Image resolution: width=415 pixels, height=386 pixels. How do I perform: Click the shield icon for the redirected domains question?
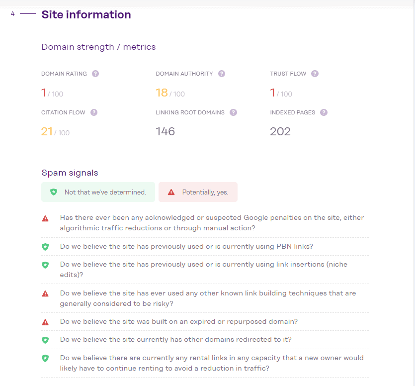coord(45,340)
